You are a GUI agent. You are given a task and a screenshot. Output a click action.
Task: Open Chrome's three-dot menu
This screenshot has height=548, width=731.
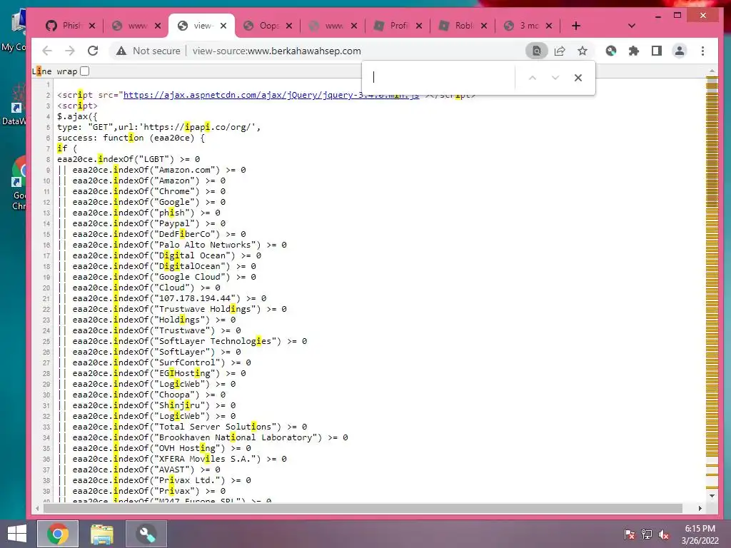pos(702,51)
